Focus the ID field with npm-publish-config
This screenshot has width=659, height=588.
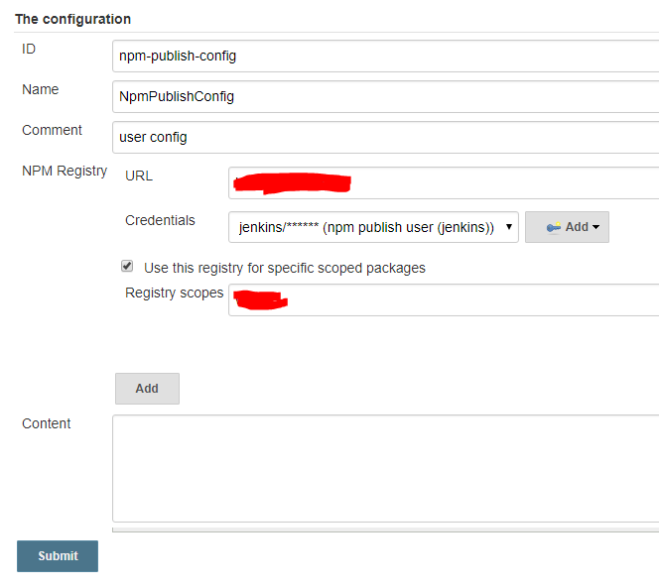point(386,56)
